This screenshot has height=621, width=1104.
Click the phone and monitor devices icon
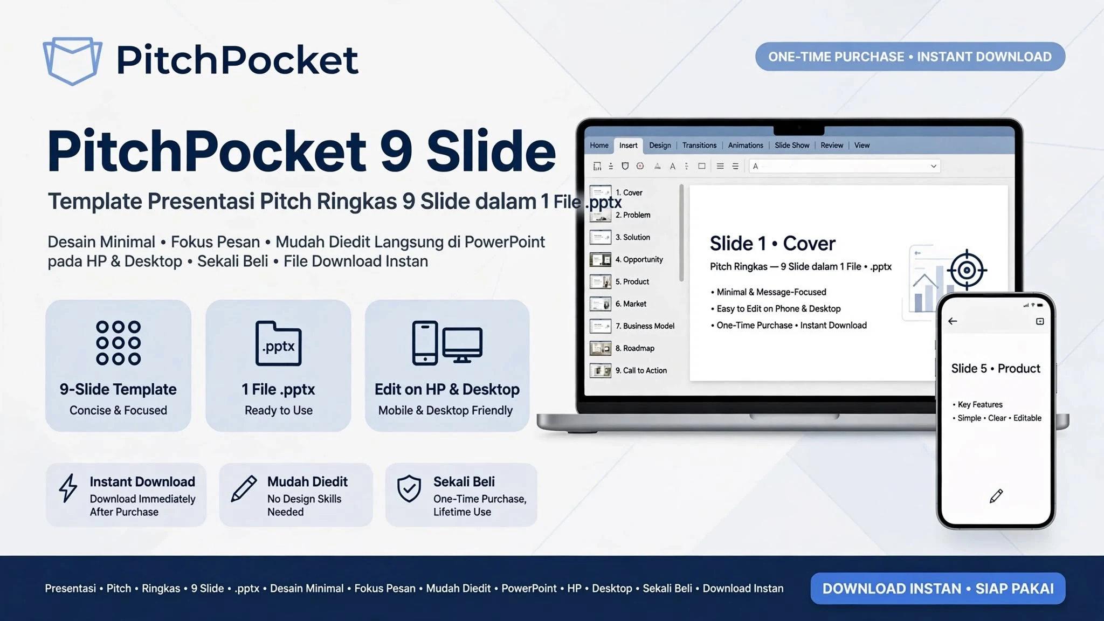447,343
